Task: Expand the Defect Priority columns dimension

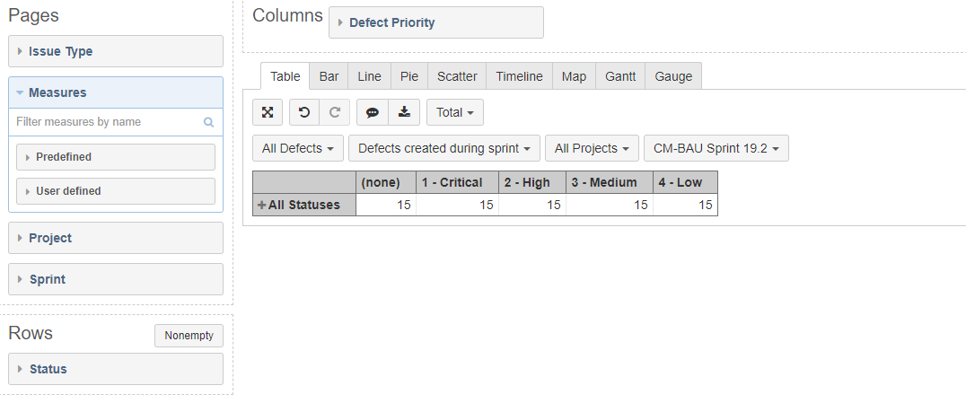Action: click(x=436, y=22)
